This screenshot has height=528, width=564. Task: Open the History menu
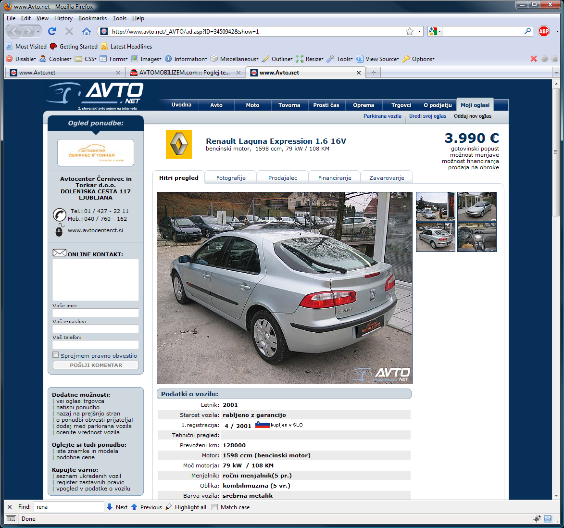pos(63,18)
